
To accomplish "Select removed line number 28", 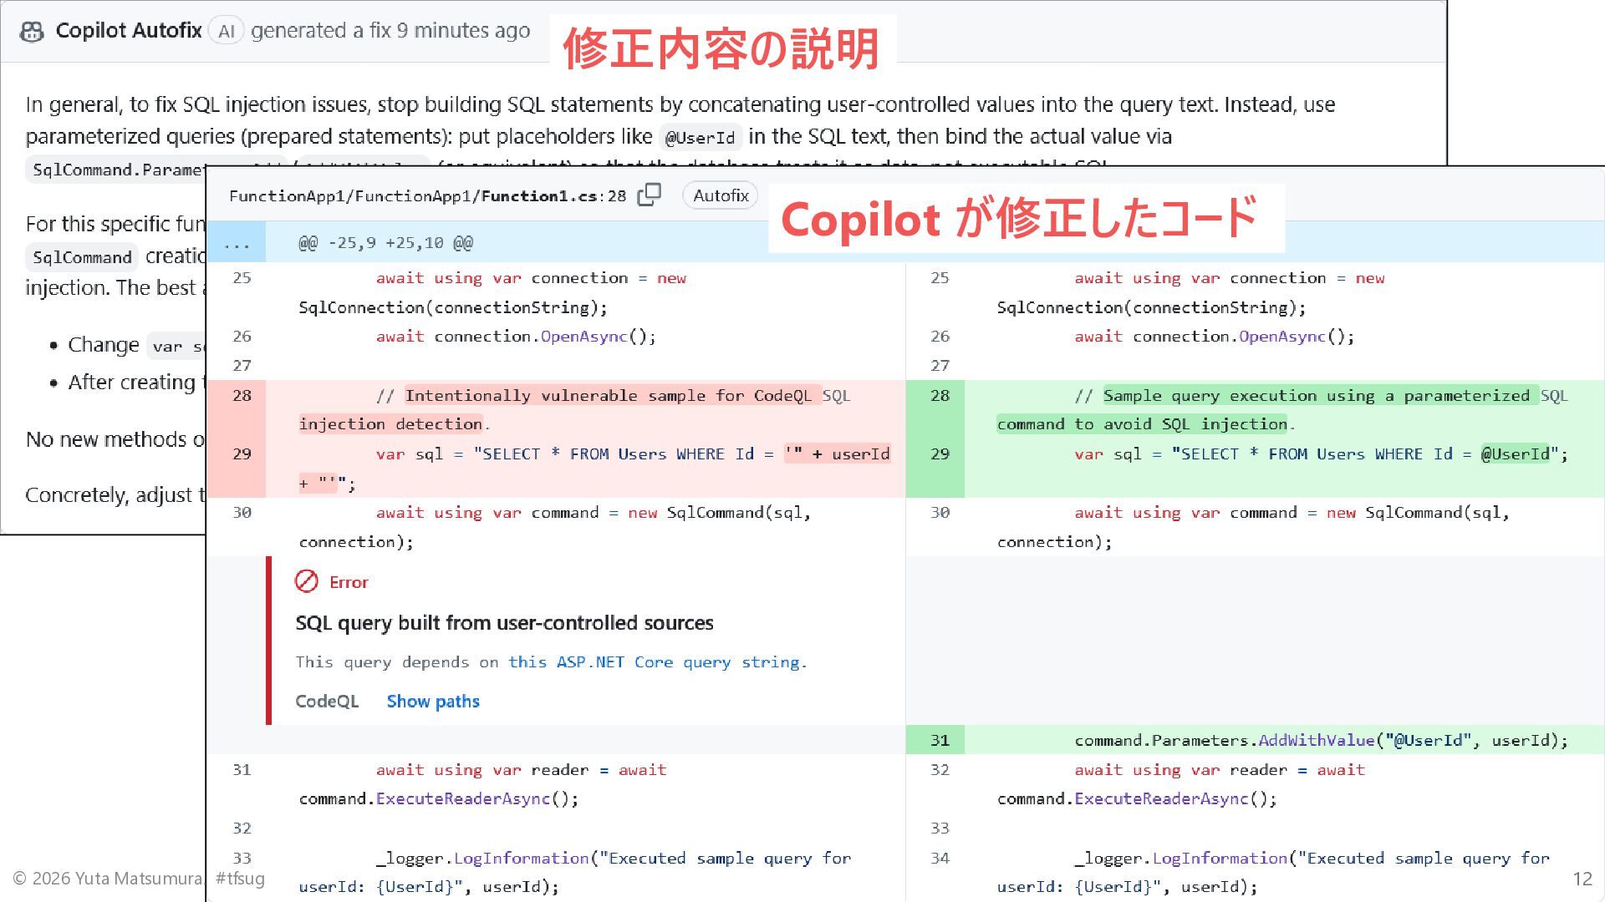I will coord(242,395).
